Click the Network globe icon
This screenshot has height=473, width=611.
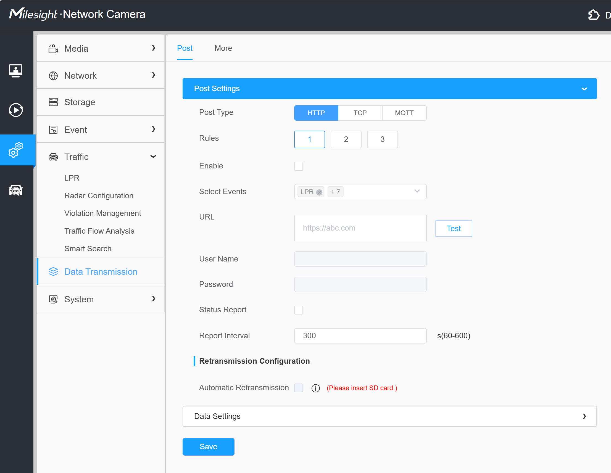coord(53,76)
